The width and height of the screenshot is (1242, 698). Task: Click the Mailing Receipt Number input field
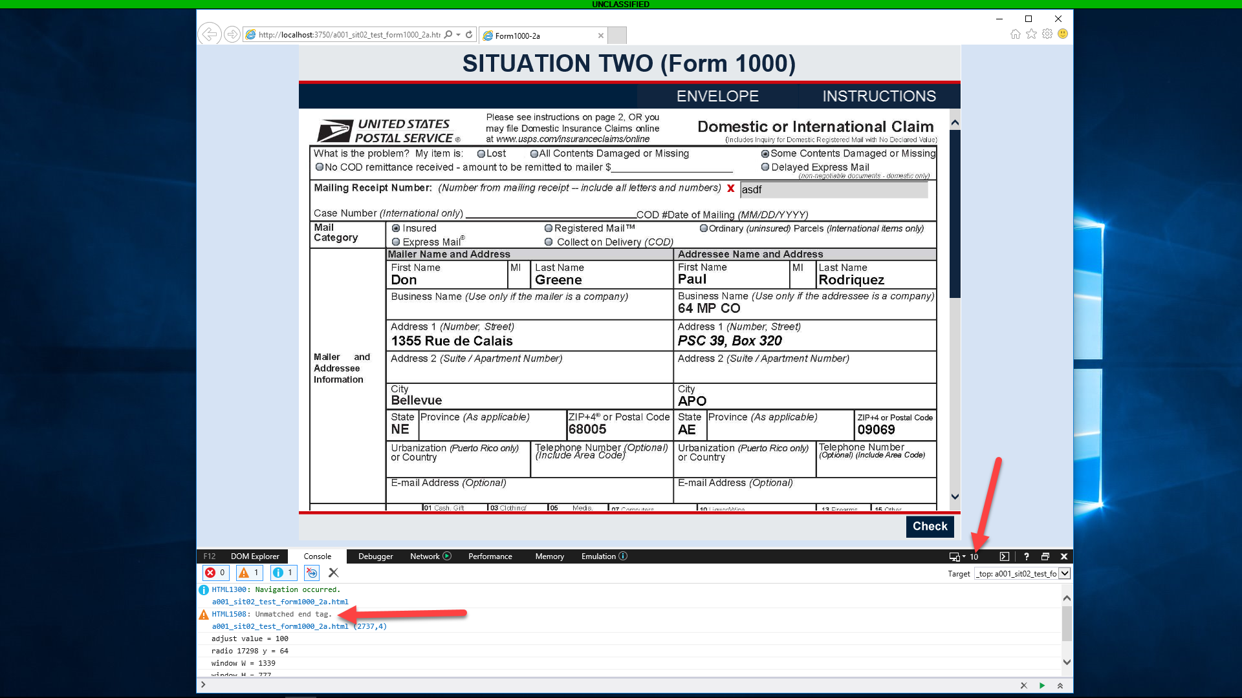click(834, 190)
